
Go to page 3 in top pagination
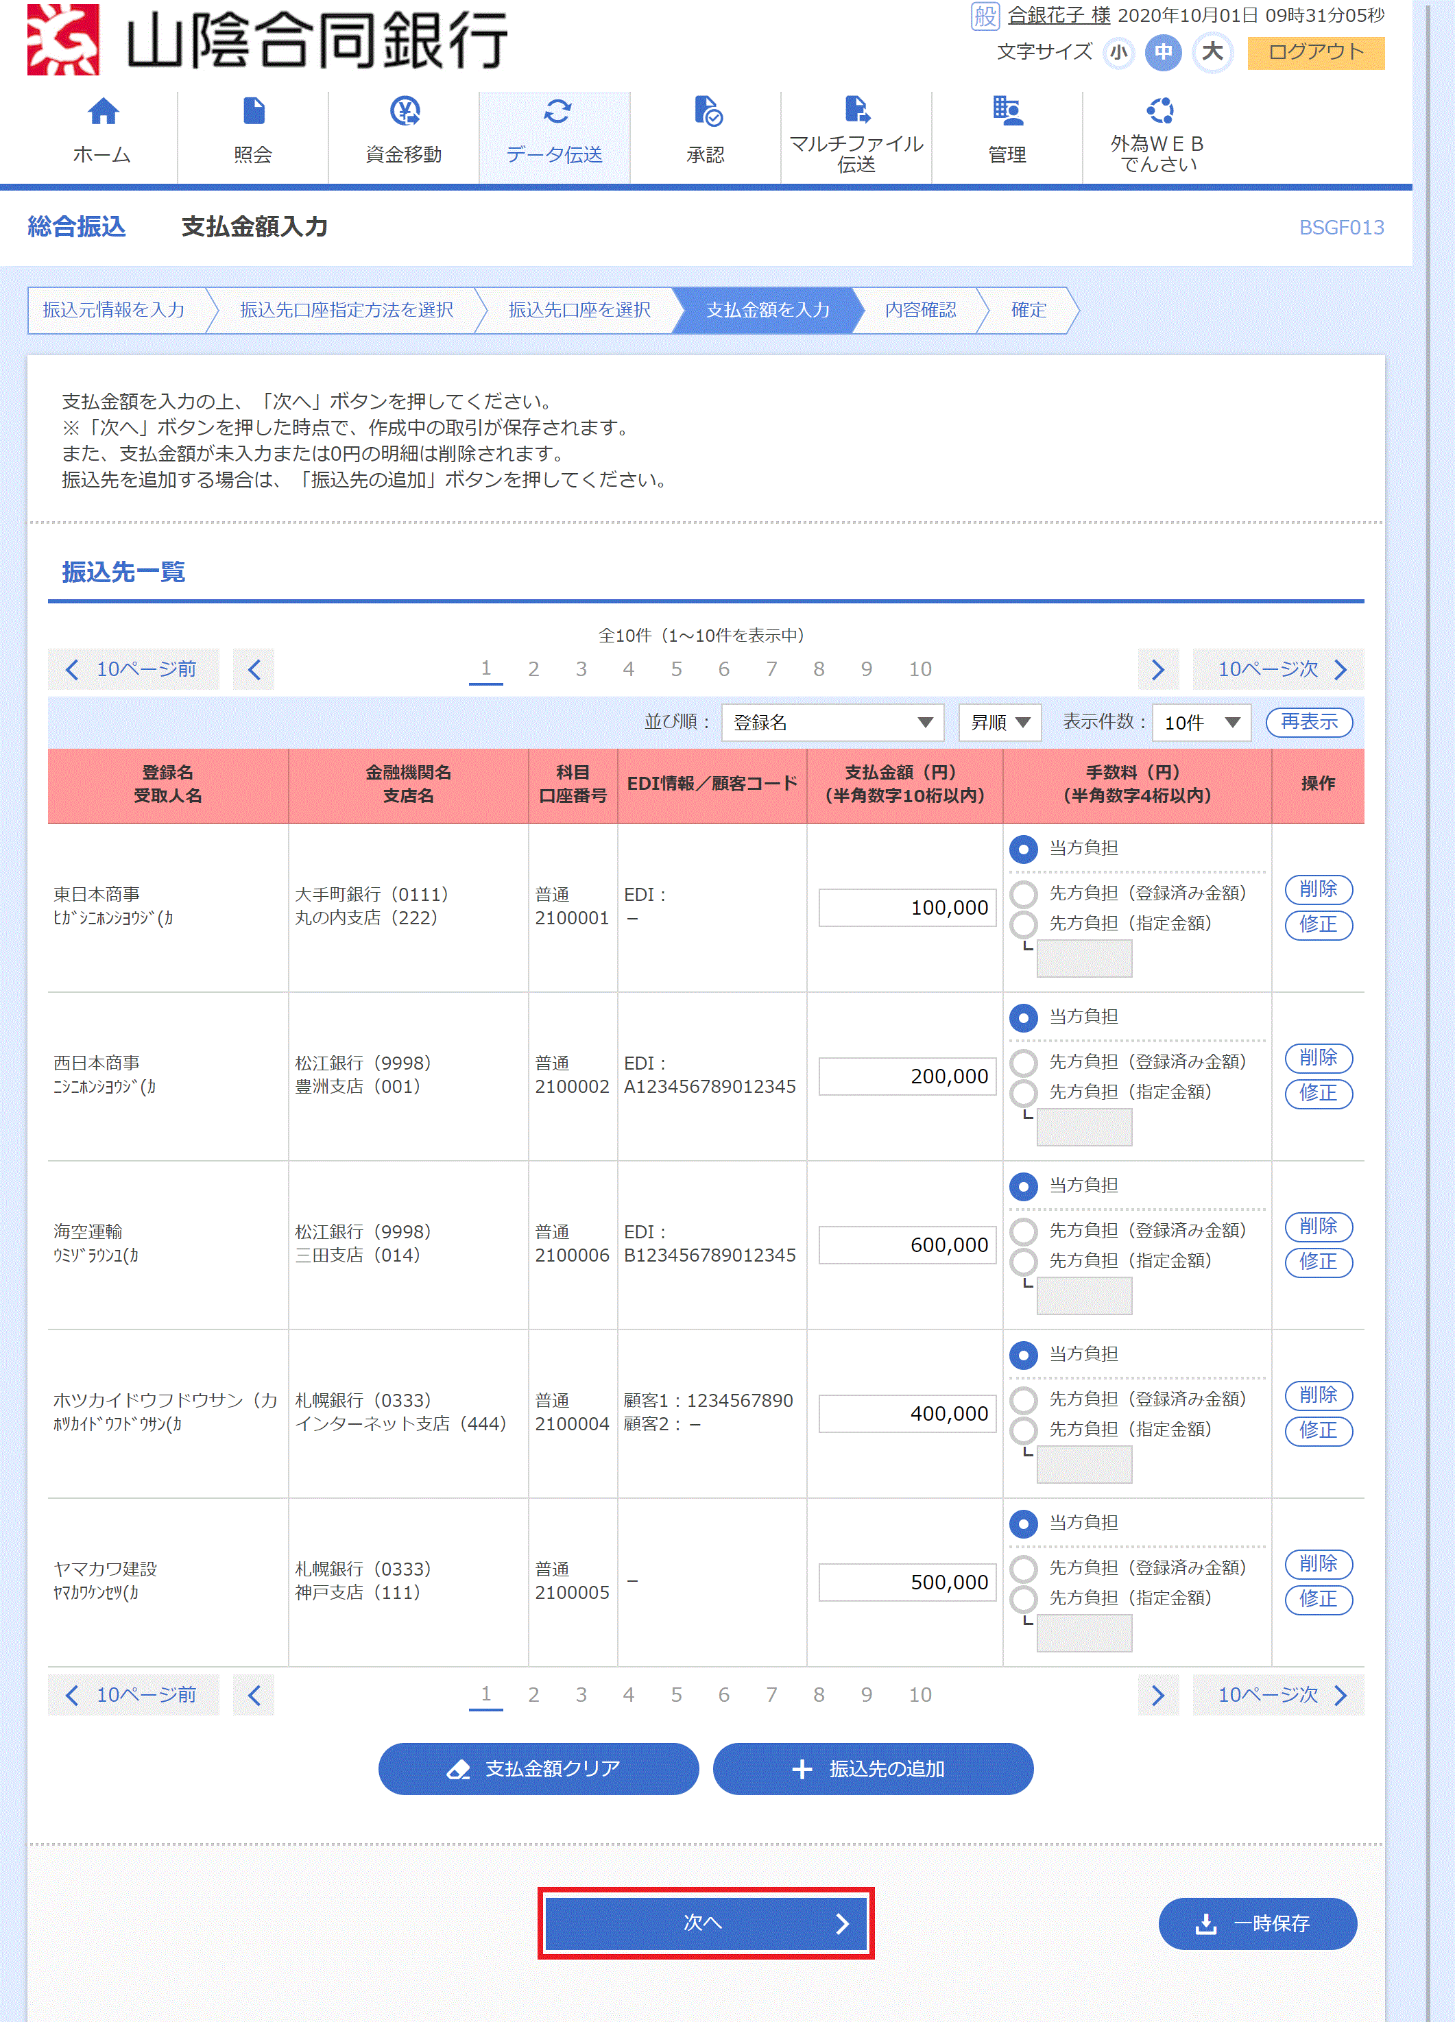580,669
